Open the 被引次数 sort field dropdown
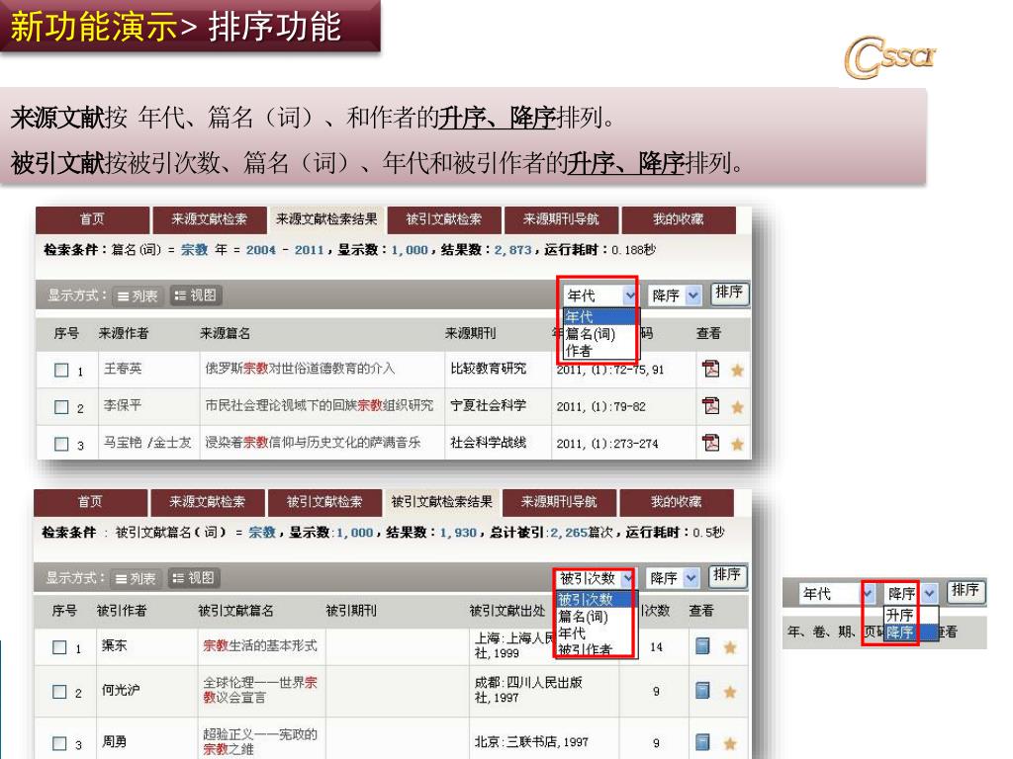The image size is (1013, 759). click(595, 577)
